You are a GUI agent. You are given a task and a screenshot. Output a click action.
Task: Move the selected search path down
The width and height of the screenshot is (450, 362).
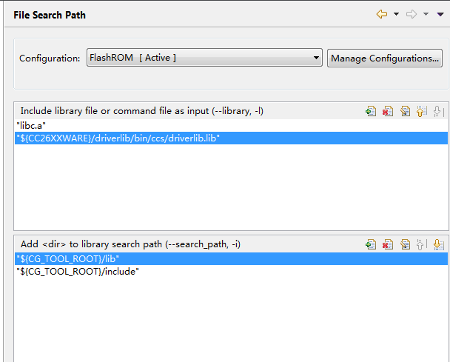438,244
